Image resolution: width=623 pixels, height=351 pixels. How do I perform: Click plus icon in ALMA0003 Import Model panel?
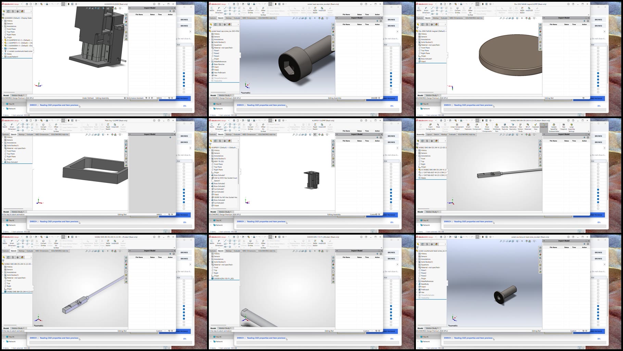tap(170, 11)
